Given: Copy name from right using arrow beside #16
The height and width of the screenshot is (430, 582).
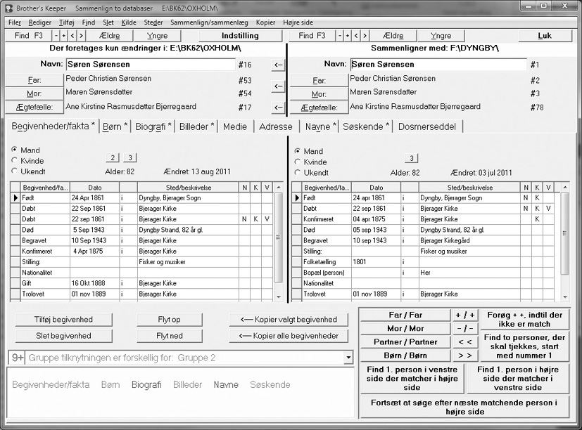Looking at the screenshot, I should pos(278,65).
